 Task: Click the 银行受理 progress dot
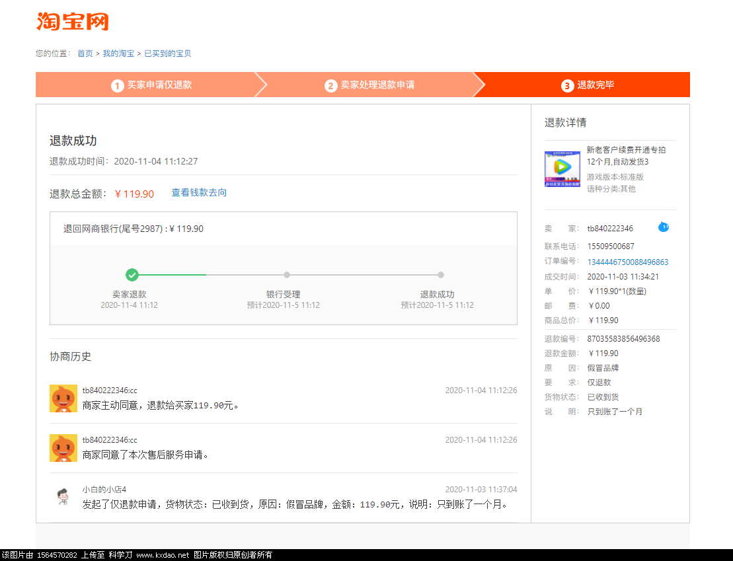point(287,275)
